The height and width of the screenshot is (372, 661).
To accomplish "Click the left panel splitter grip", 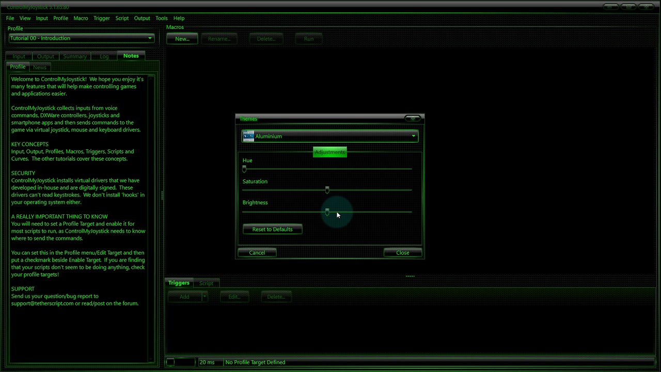I will pyautogui.click(x=162, y=196).
